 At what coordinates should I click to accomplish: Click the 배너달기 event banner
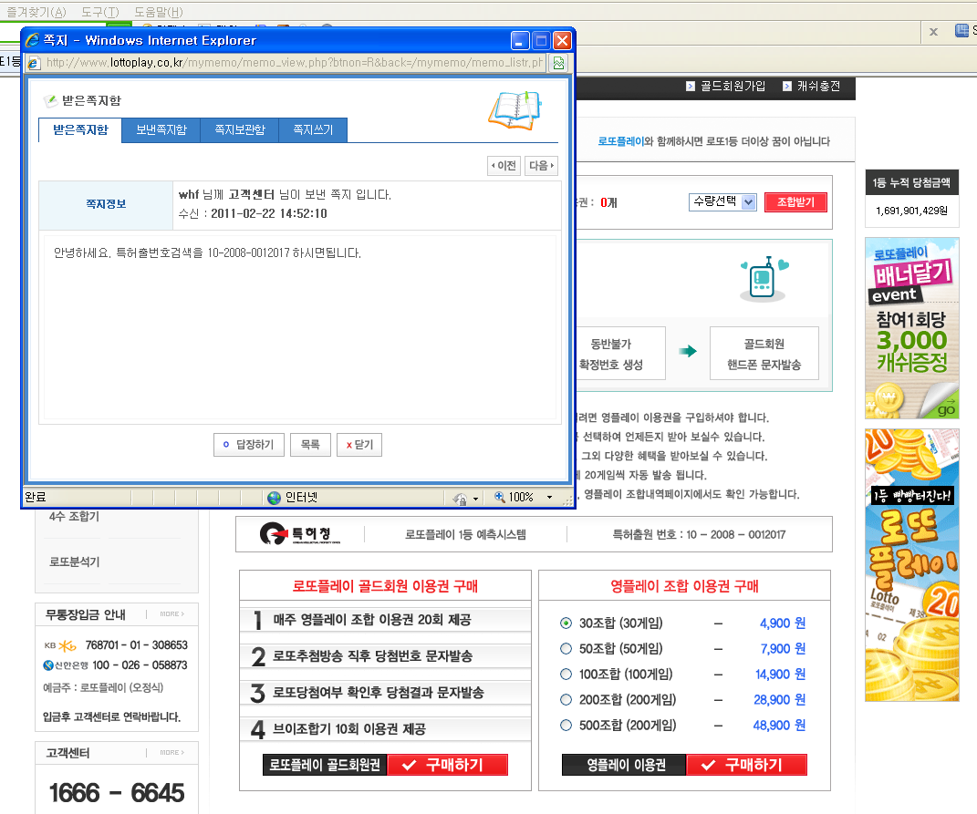(x=911, y=328)
